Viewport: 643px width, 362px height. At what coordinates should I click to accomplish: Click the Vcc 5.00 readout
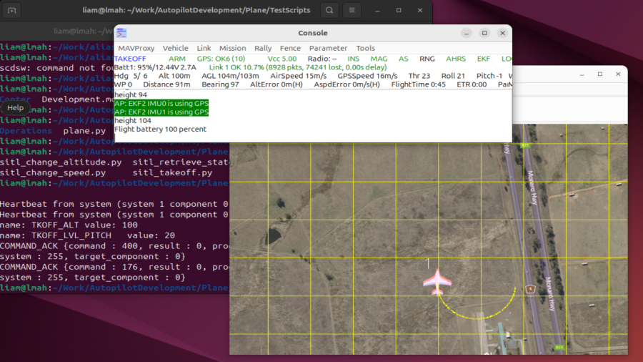282,59
